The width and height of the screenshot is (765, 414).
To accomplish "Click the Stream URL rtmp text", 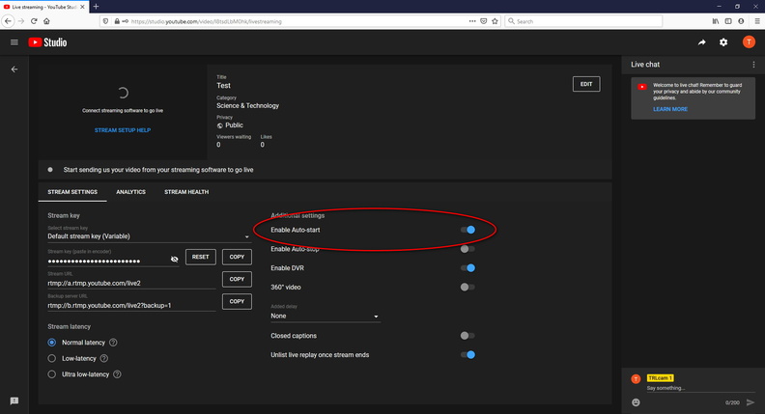I will point(94,284).
